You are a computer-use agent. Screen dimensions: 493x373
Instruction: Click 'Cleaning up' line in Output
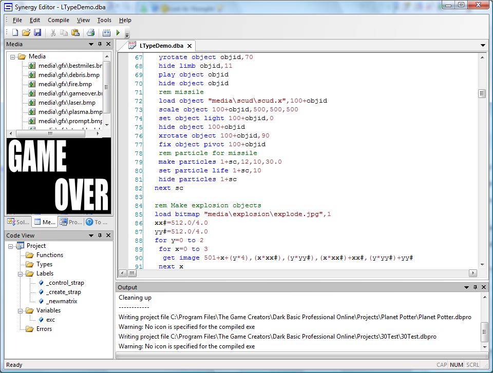(135, 298)
